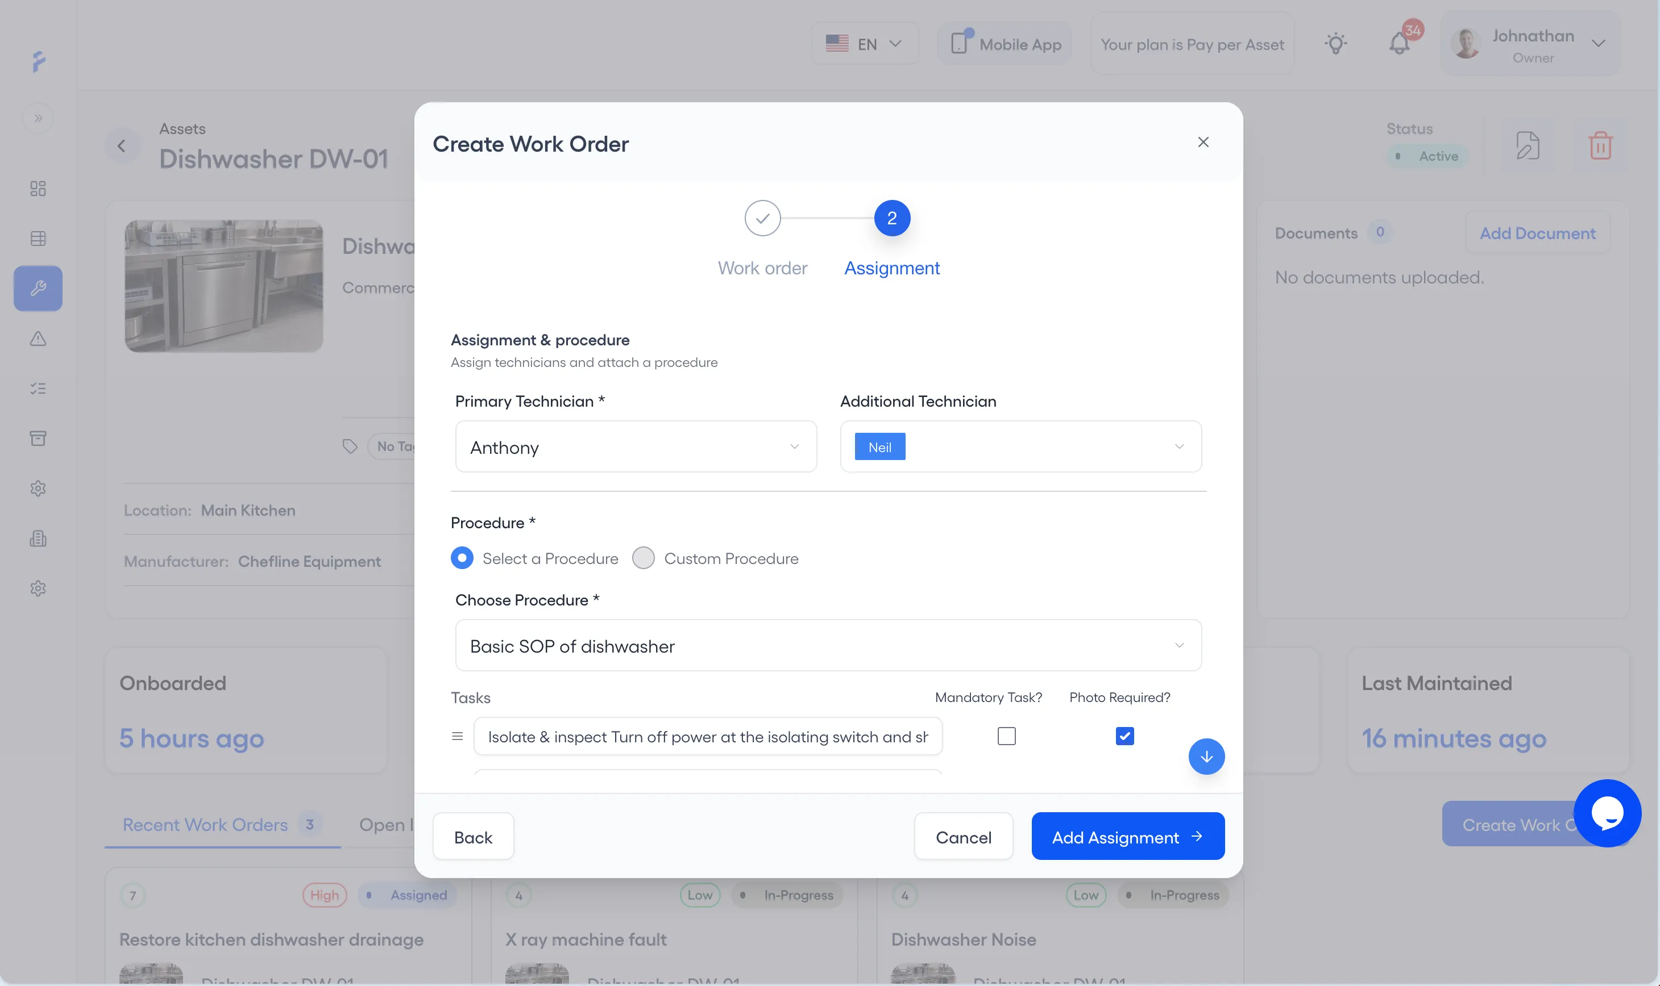Open the EN language dropdown
Image resolution: width=1660 pixels, height=986 pixels.
tap(865, 44)
